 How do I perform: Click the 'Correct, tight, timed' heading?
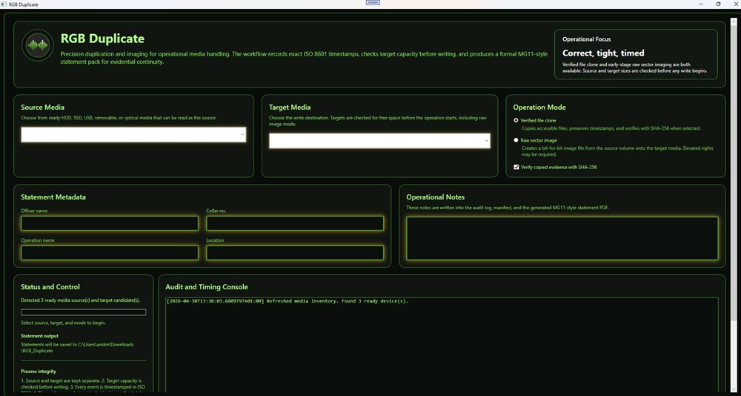[603, 53]
